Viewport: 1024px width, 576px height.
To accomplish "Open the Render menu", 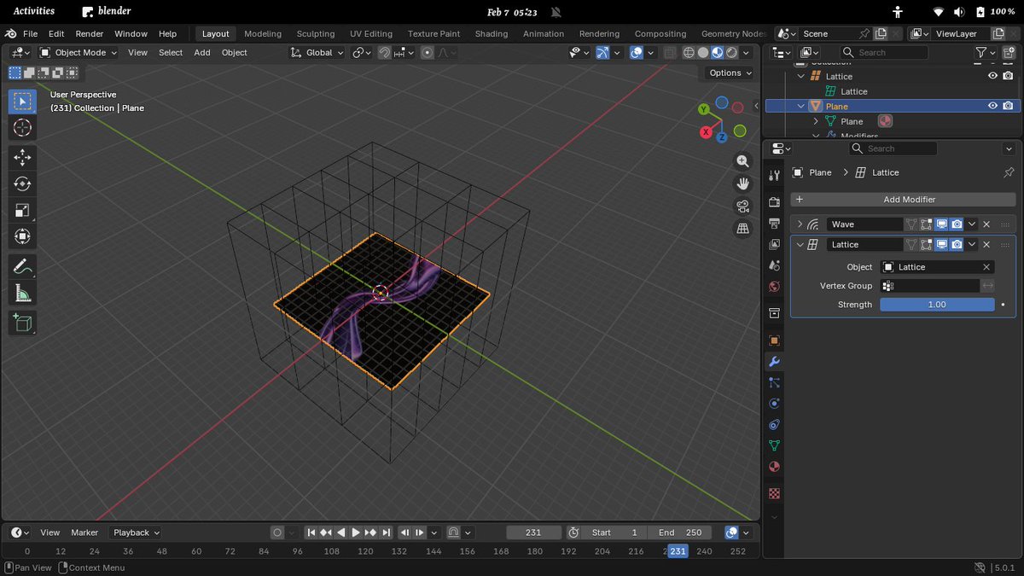I will 89,34.
